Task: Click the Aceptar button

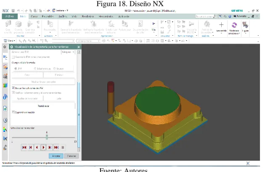Action: pos(56,156)
